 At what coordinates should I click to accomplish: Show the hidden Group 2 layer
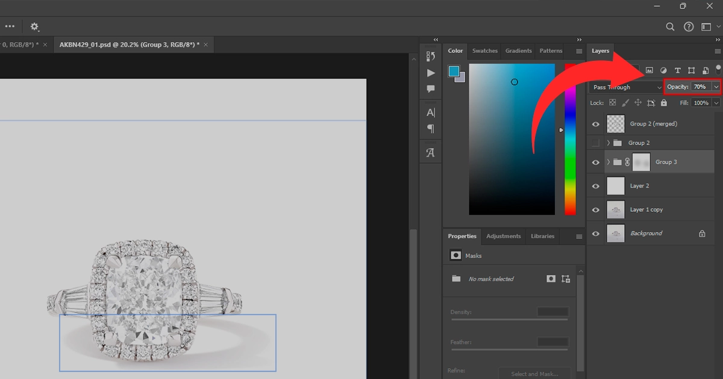(x=596, y=143)
